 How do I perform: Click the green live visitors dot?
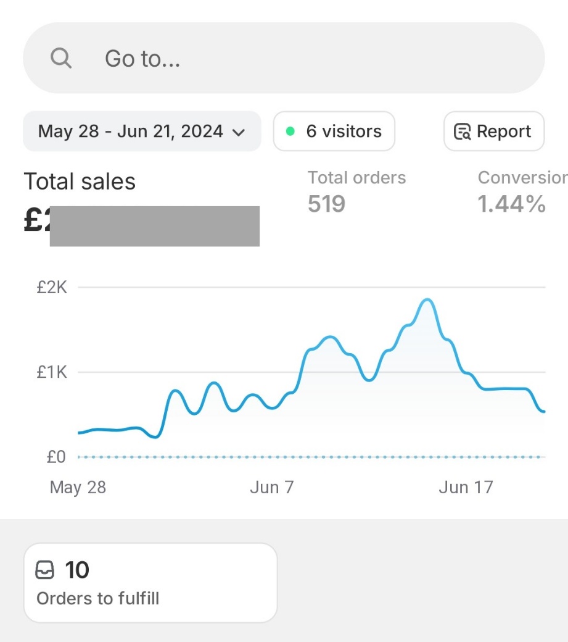tap(291, 131)
